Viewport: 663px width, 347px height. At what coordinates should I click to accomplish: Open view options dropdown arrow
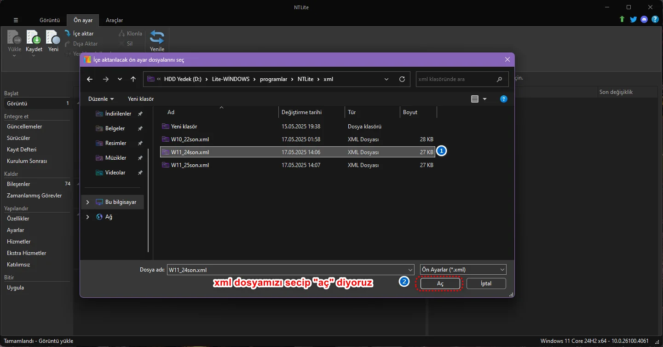(484, 99)
